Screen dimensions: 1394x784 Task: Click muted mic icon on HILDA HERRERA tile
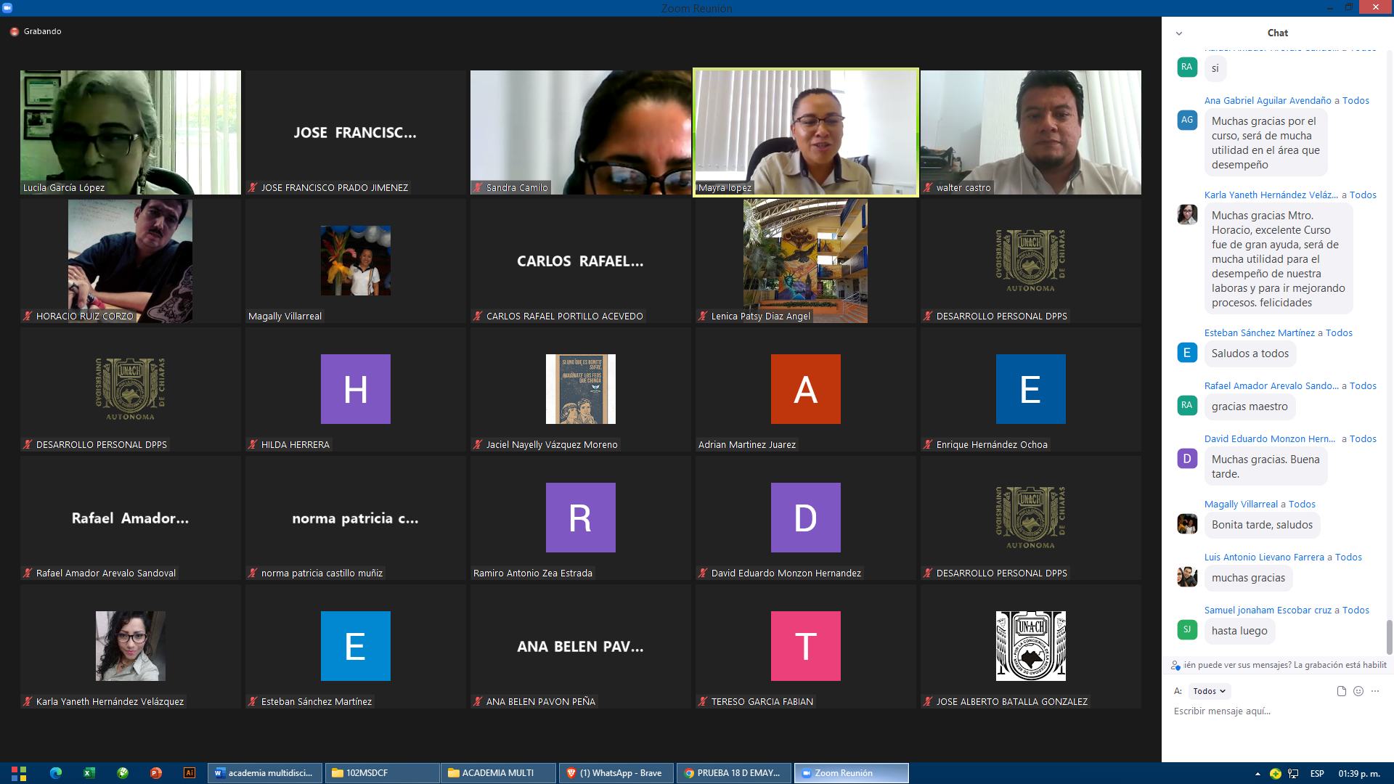click(x=253, y=444)
